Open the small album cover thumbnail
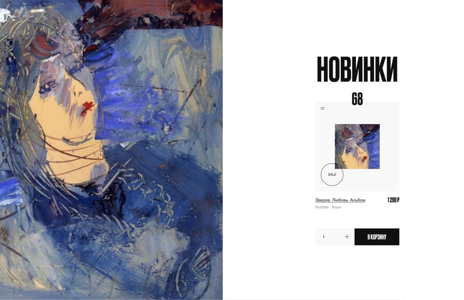Screen dimensions: 464x300 coord(357,146)
